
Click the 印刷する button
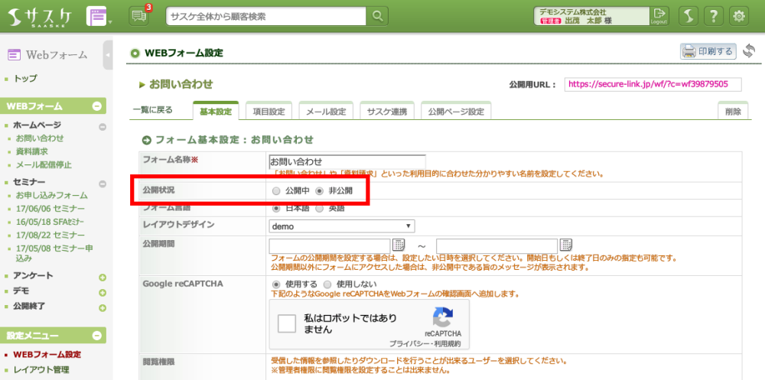[x=708, y=51]
